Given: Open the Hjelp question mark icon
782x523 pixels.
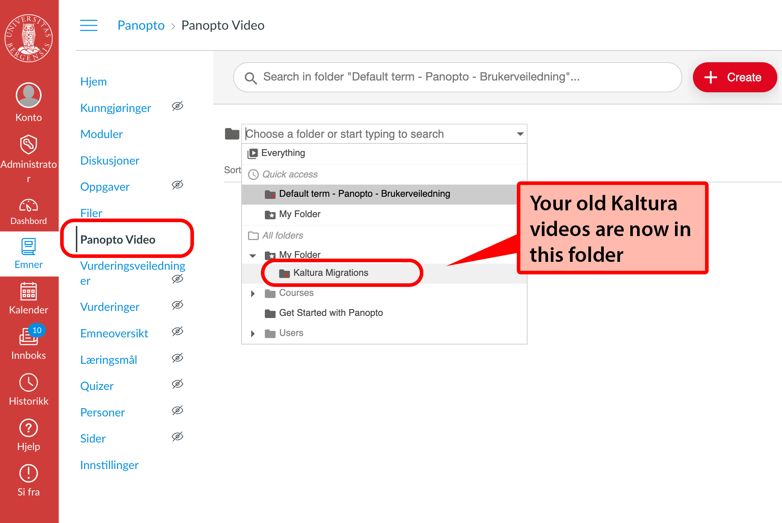Looking at the screenshot, I should click(x=29, y=428).
